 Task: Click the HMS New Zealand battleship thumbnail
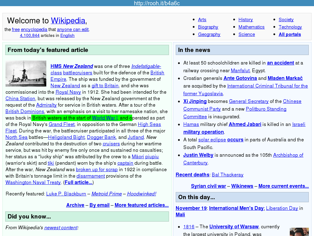click(x=26, y=73)
